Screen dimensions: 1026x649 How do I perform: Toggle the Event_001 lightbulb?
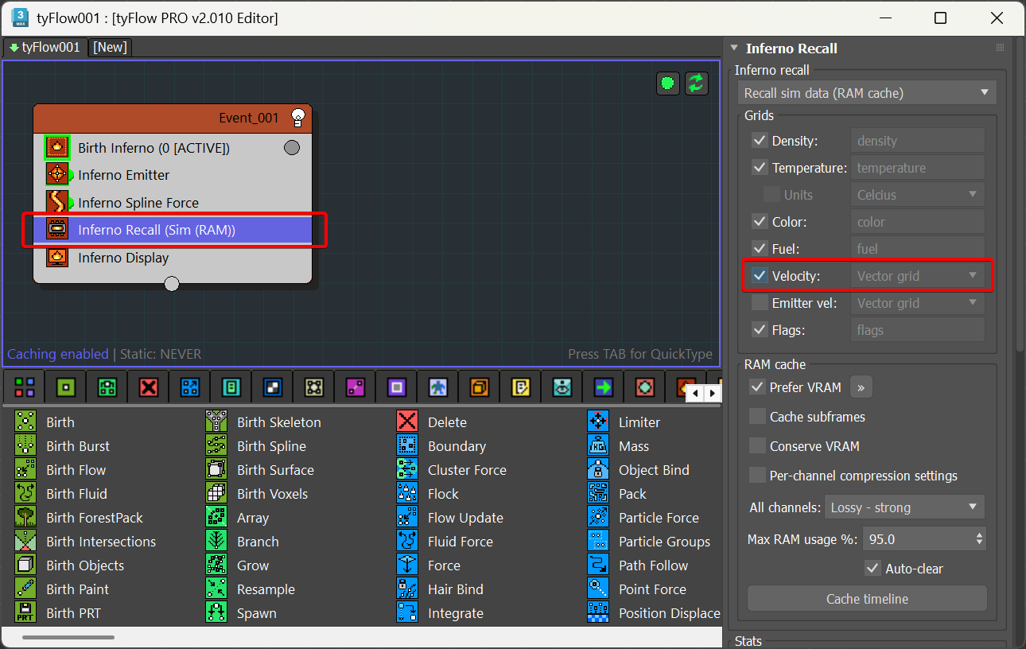tap(298, 118)
